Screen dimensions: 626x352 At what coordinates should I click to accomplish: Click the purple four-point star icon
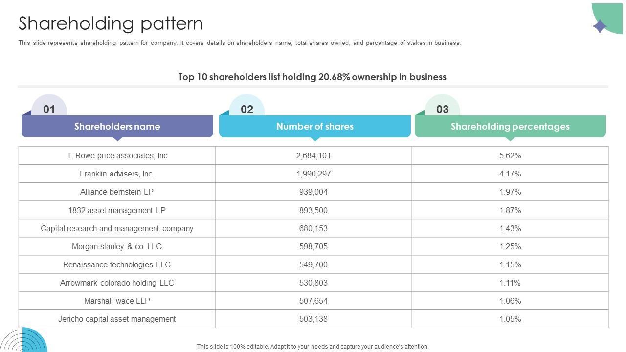(x=600, y=26)
